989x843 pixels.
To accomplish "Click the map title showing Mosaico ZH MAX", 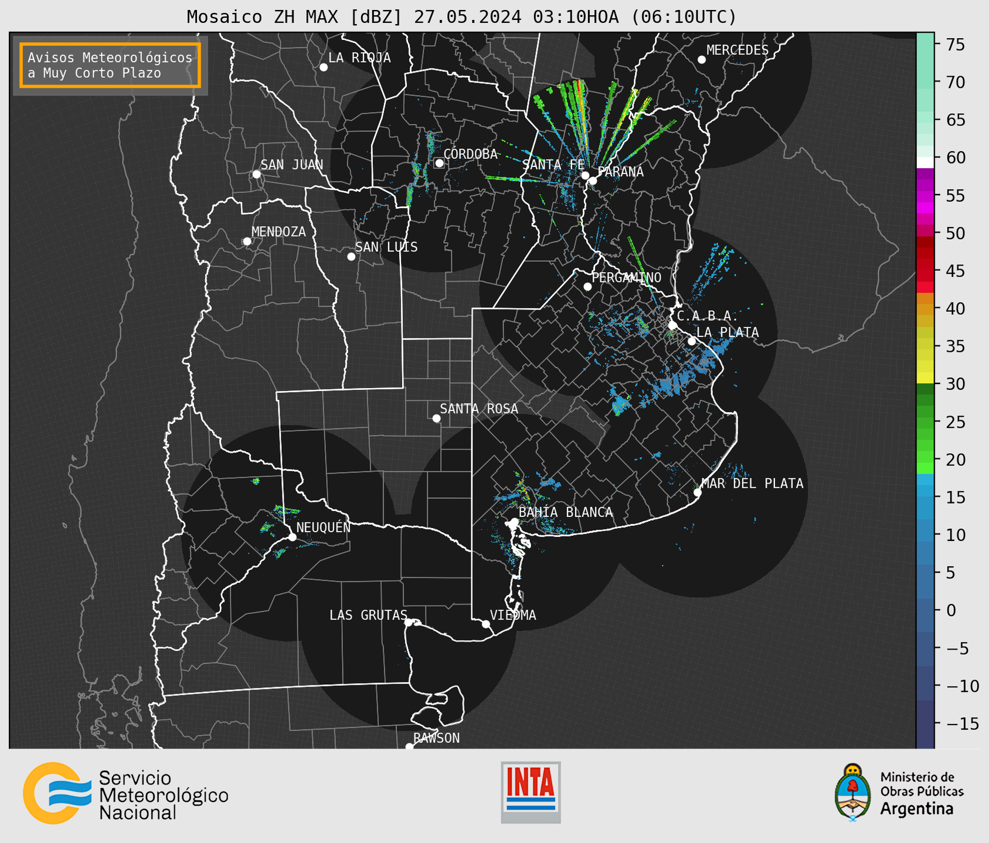I will [461, 16].
